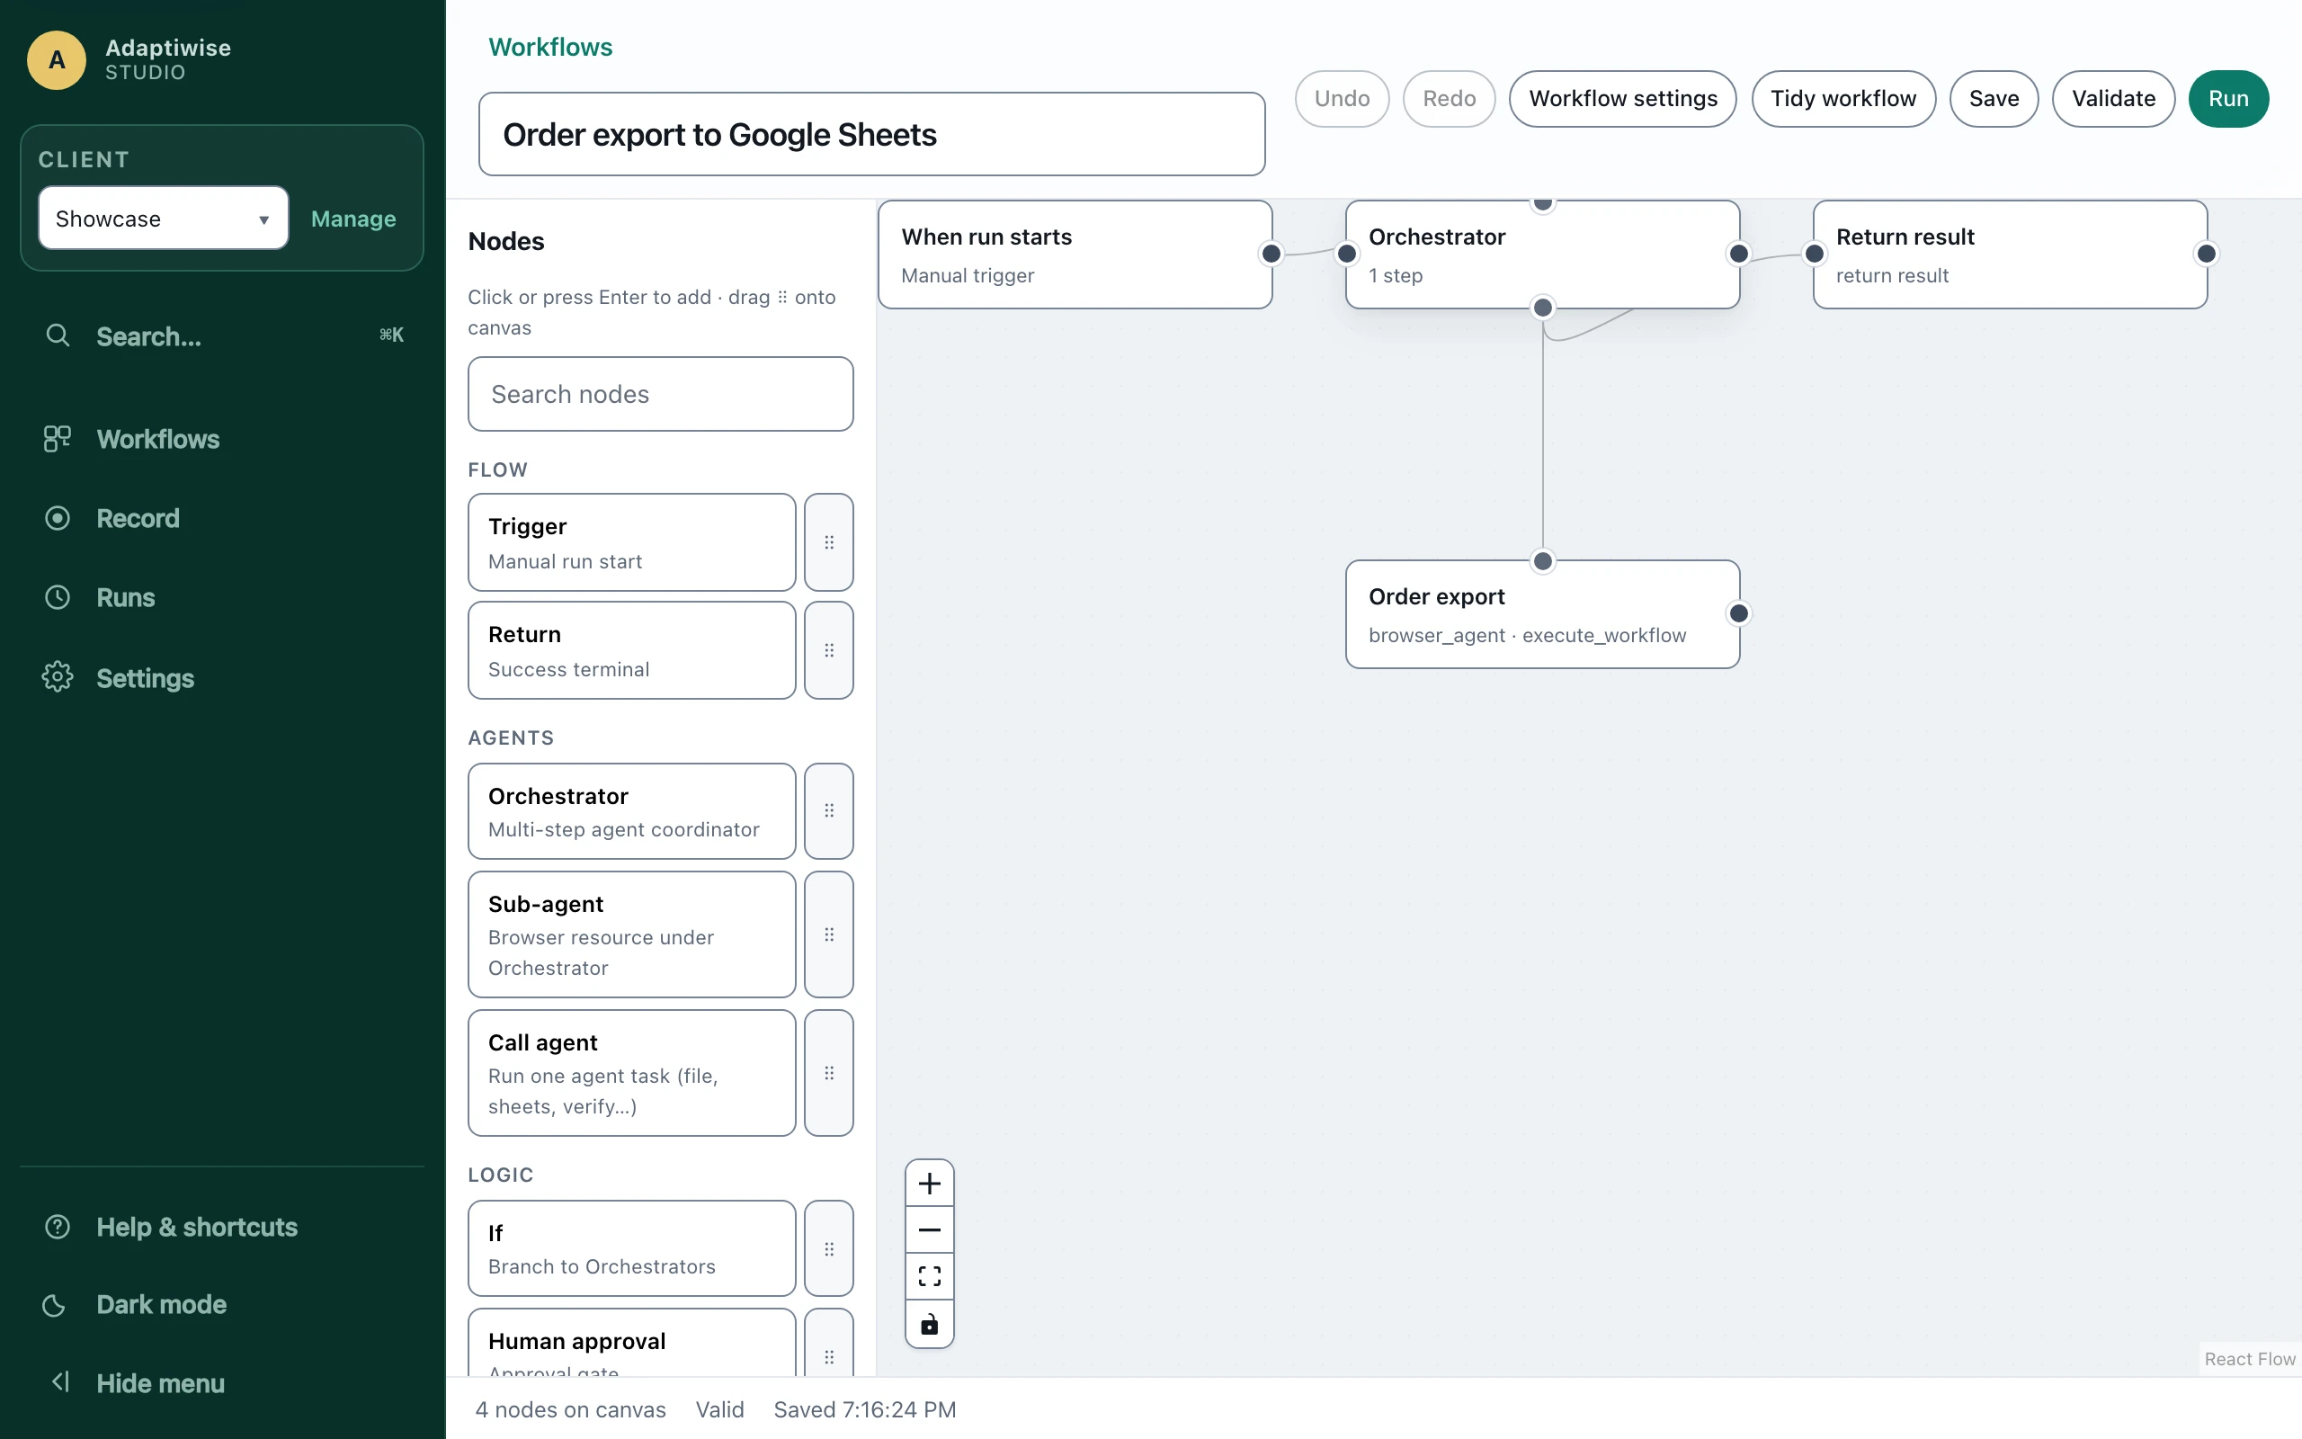
Task: Add the Sub-agent node from palette
Action: pyautogui.click(x=631, y=934)
